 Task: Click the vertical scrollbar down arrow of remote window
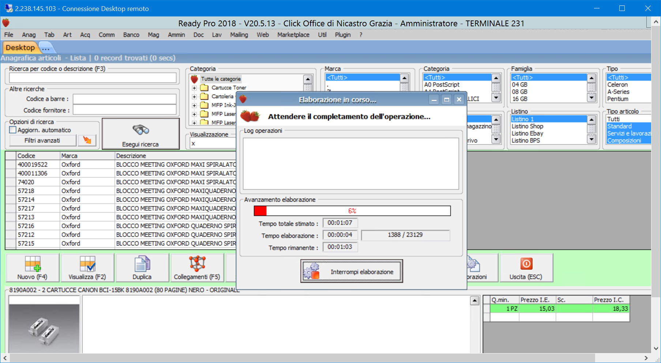pos(656,348)
